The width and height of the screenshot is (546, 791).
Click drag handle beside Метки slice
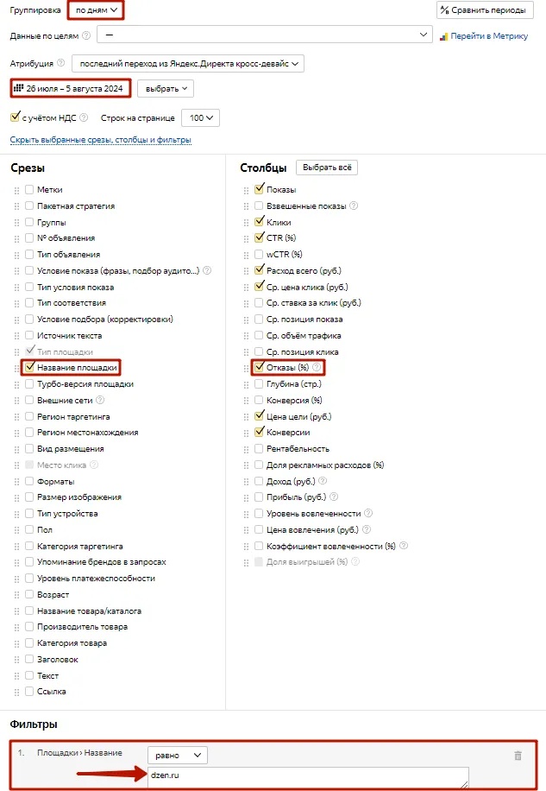point(16,190)
